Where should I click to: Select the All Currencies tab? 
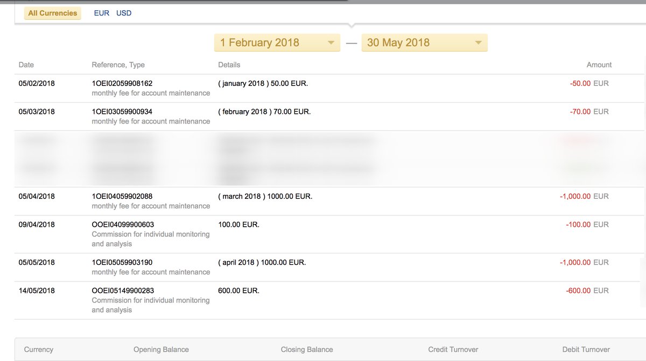pyautogui.click(x=52, y=13)
